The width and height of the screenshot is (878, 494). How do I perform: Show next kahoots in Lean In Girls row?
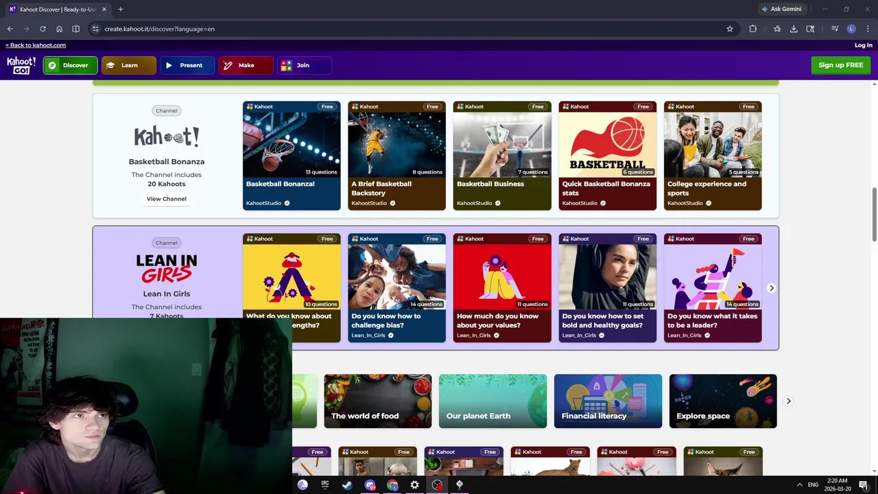click(x=771, y=288)
